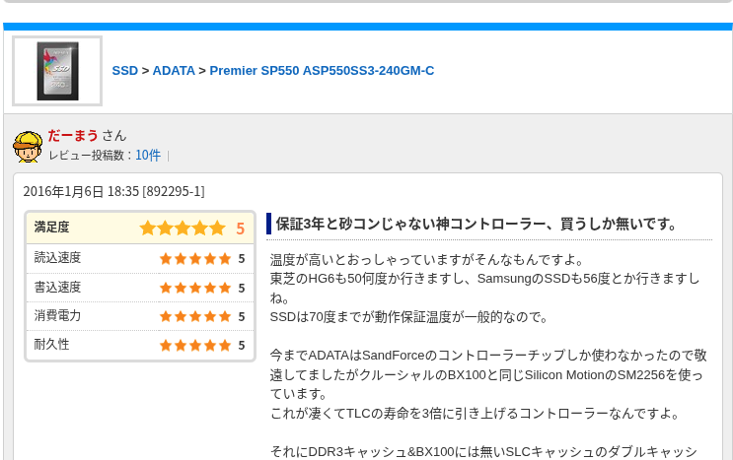Open Premier SP550 ASP550SS3-240GM-C product link
The image size is (733, 460).
pyautogui.click(x=322, y=71)
